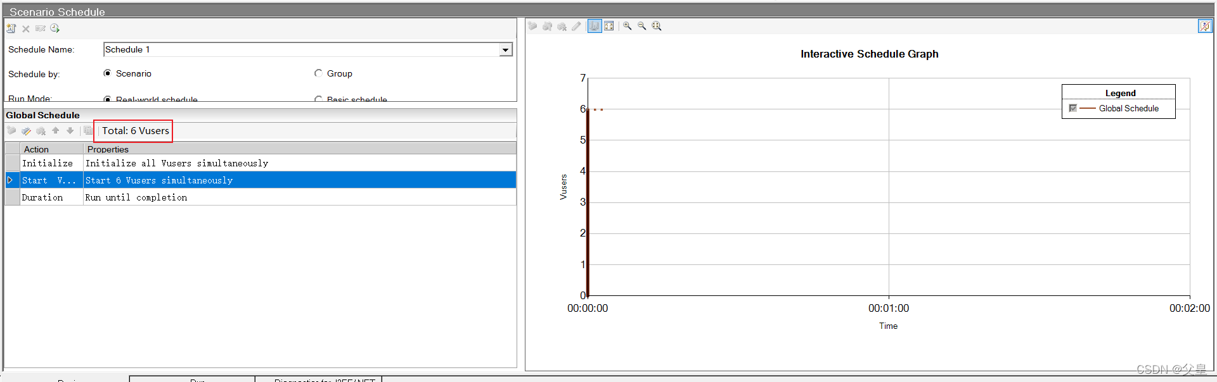Click the Schedule 1 name field
Screen dimensions: 1217x382
coord(302,49)
